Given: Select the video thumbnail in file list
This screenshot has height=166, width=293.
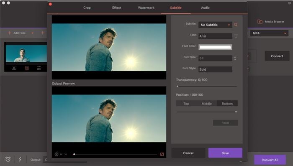Looking at the screenshot, I should point(26,54).
